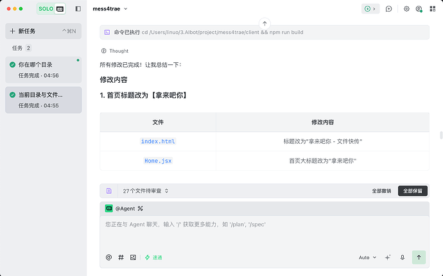This screenshot has width=443, height=276.
Task: Open the user account icon
Action: pos(419,9)
